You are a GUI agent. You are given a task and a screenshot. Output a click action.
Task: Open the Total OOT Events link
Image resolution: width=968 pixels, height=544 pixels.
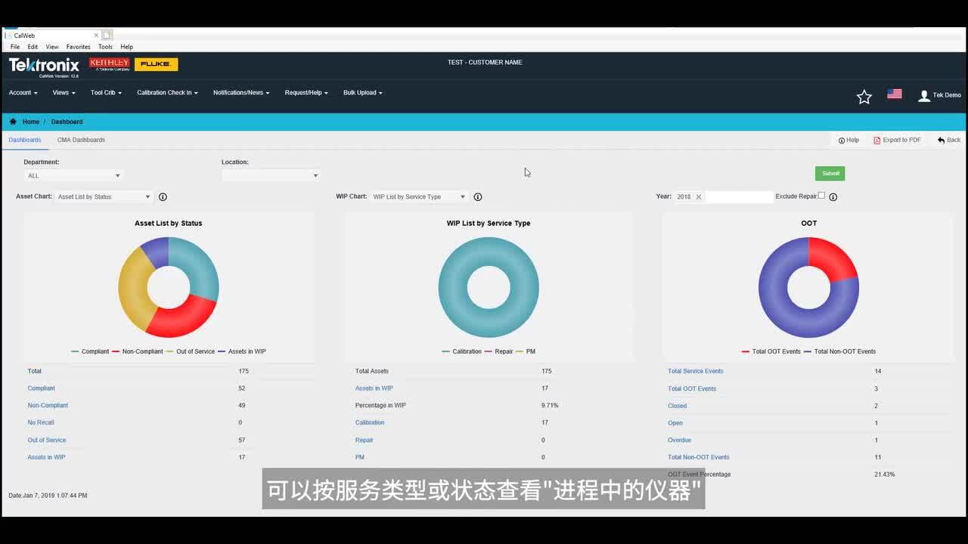click(x=691, y=388)
